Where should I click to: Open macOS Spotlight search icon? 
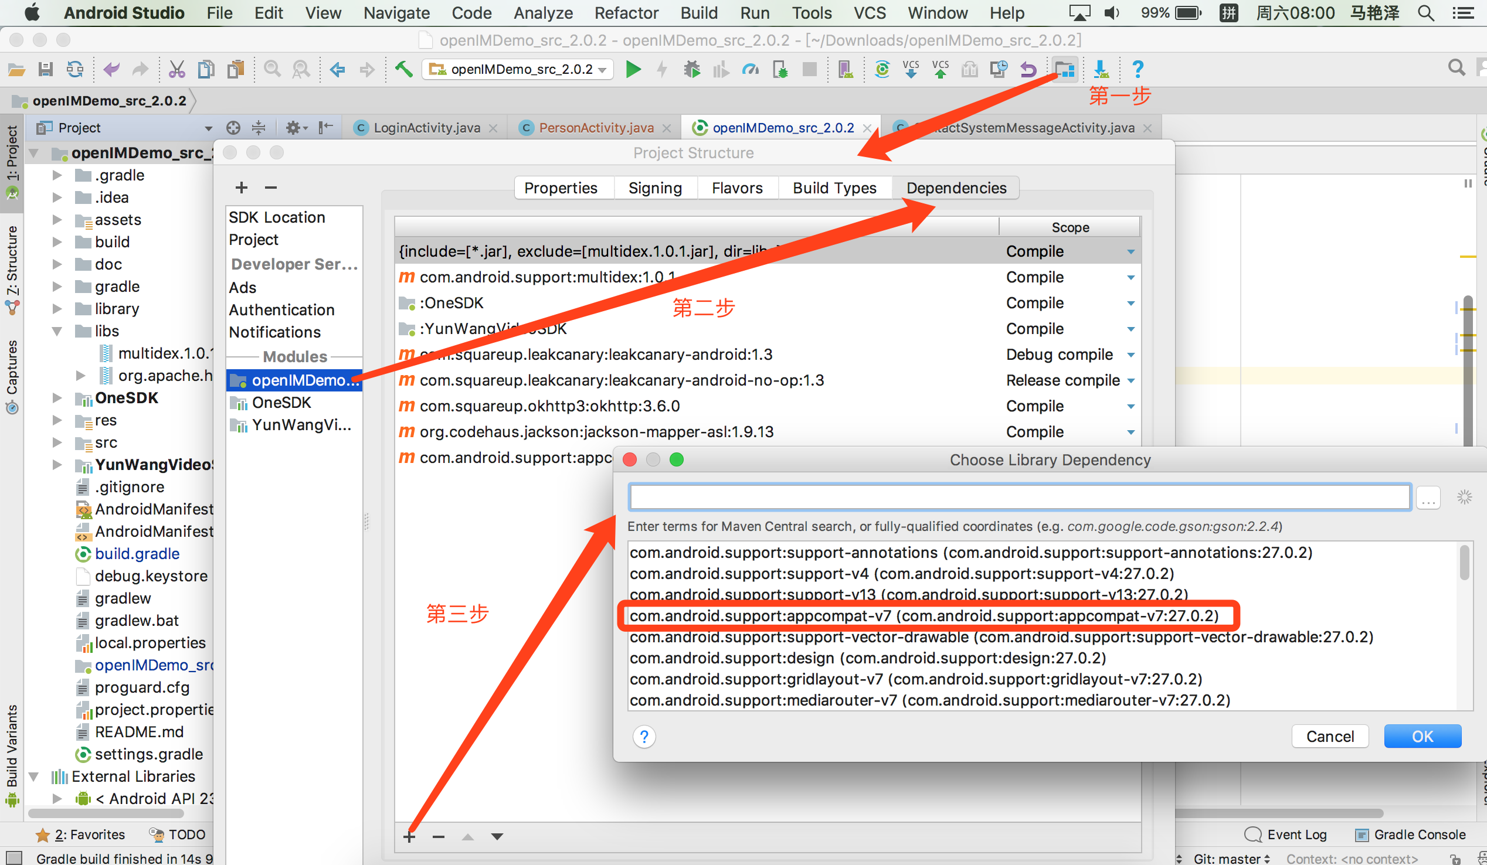pos(1425,13)
